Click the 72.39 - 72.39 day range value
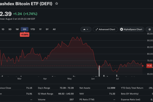The width and height of the screenshot is (153, 102). [67, 88]
